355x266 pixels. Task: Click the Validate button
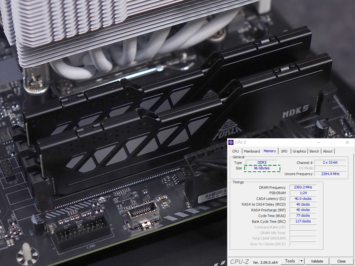pos(317,261)
